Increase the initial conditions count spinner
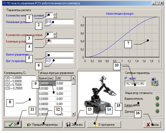Screen dimensions: 166x133 point(55,14)
